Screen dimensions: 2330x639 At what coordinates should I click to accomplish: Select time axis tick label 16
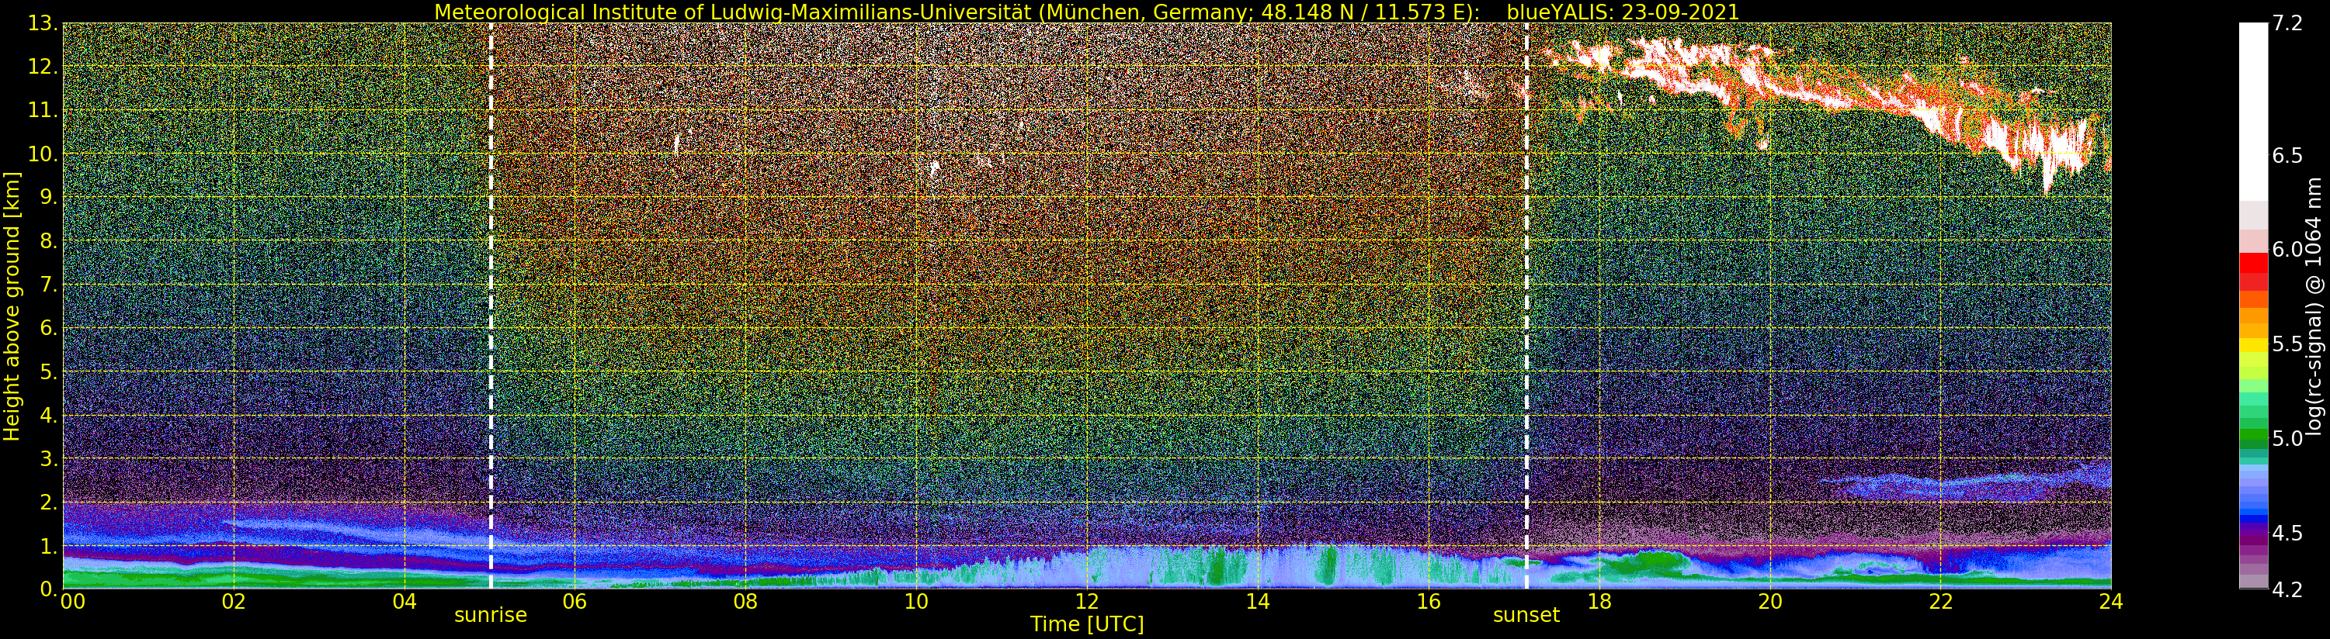(1429, 601)
